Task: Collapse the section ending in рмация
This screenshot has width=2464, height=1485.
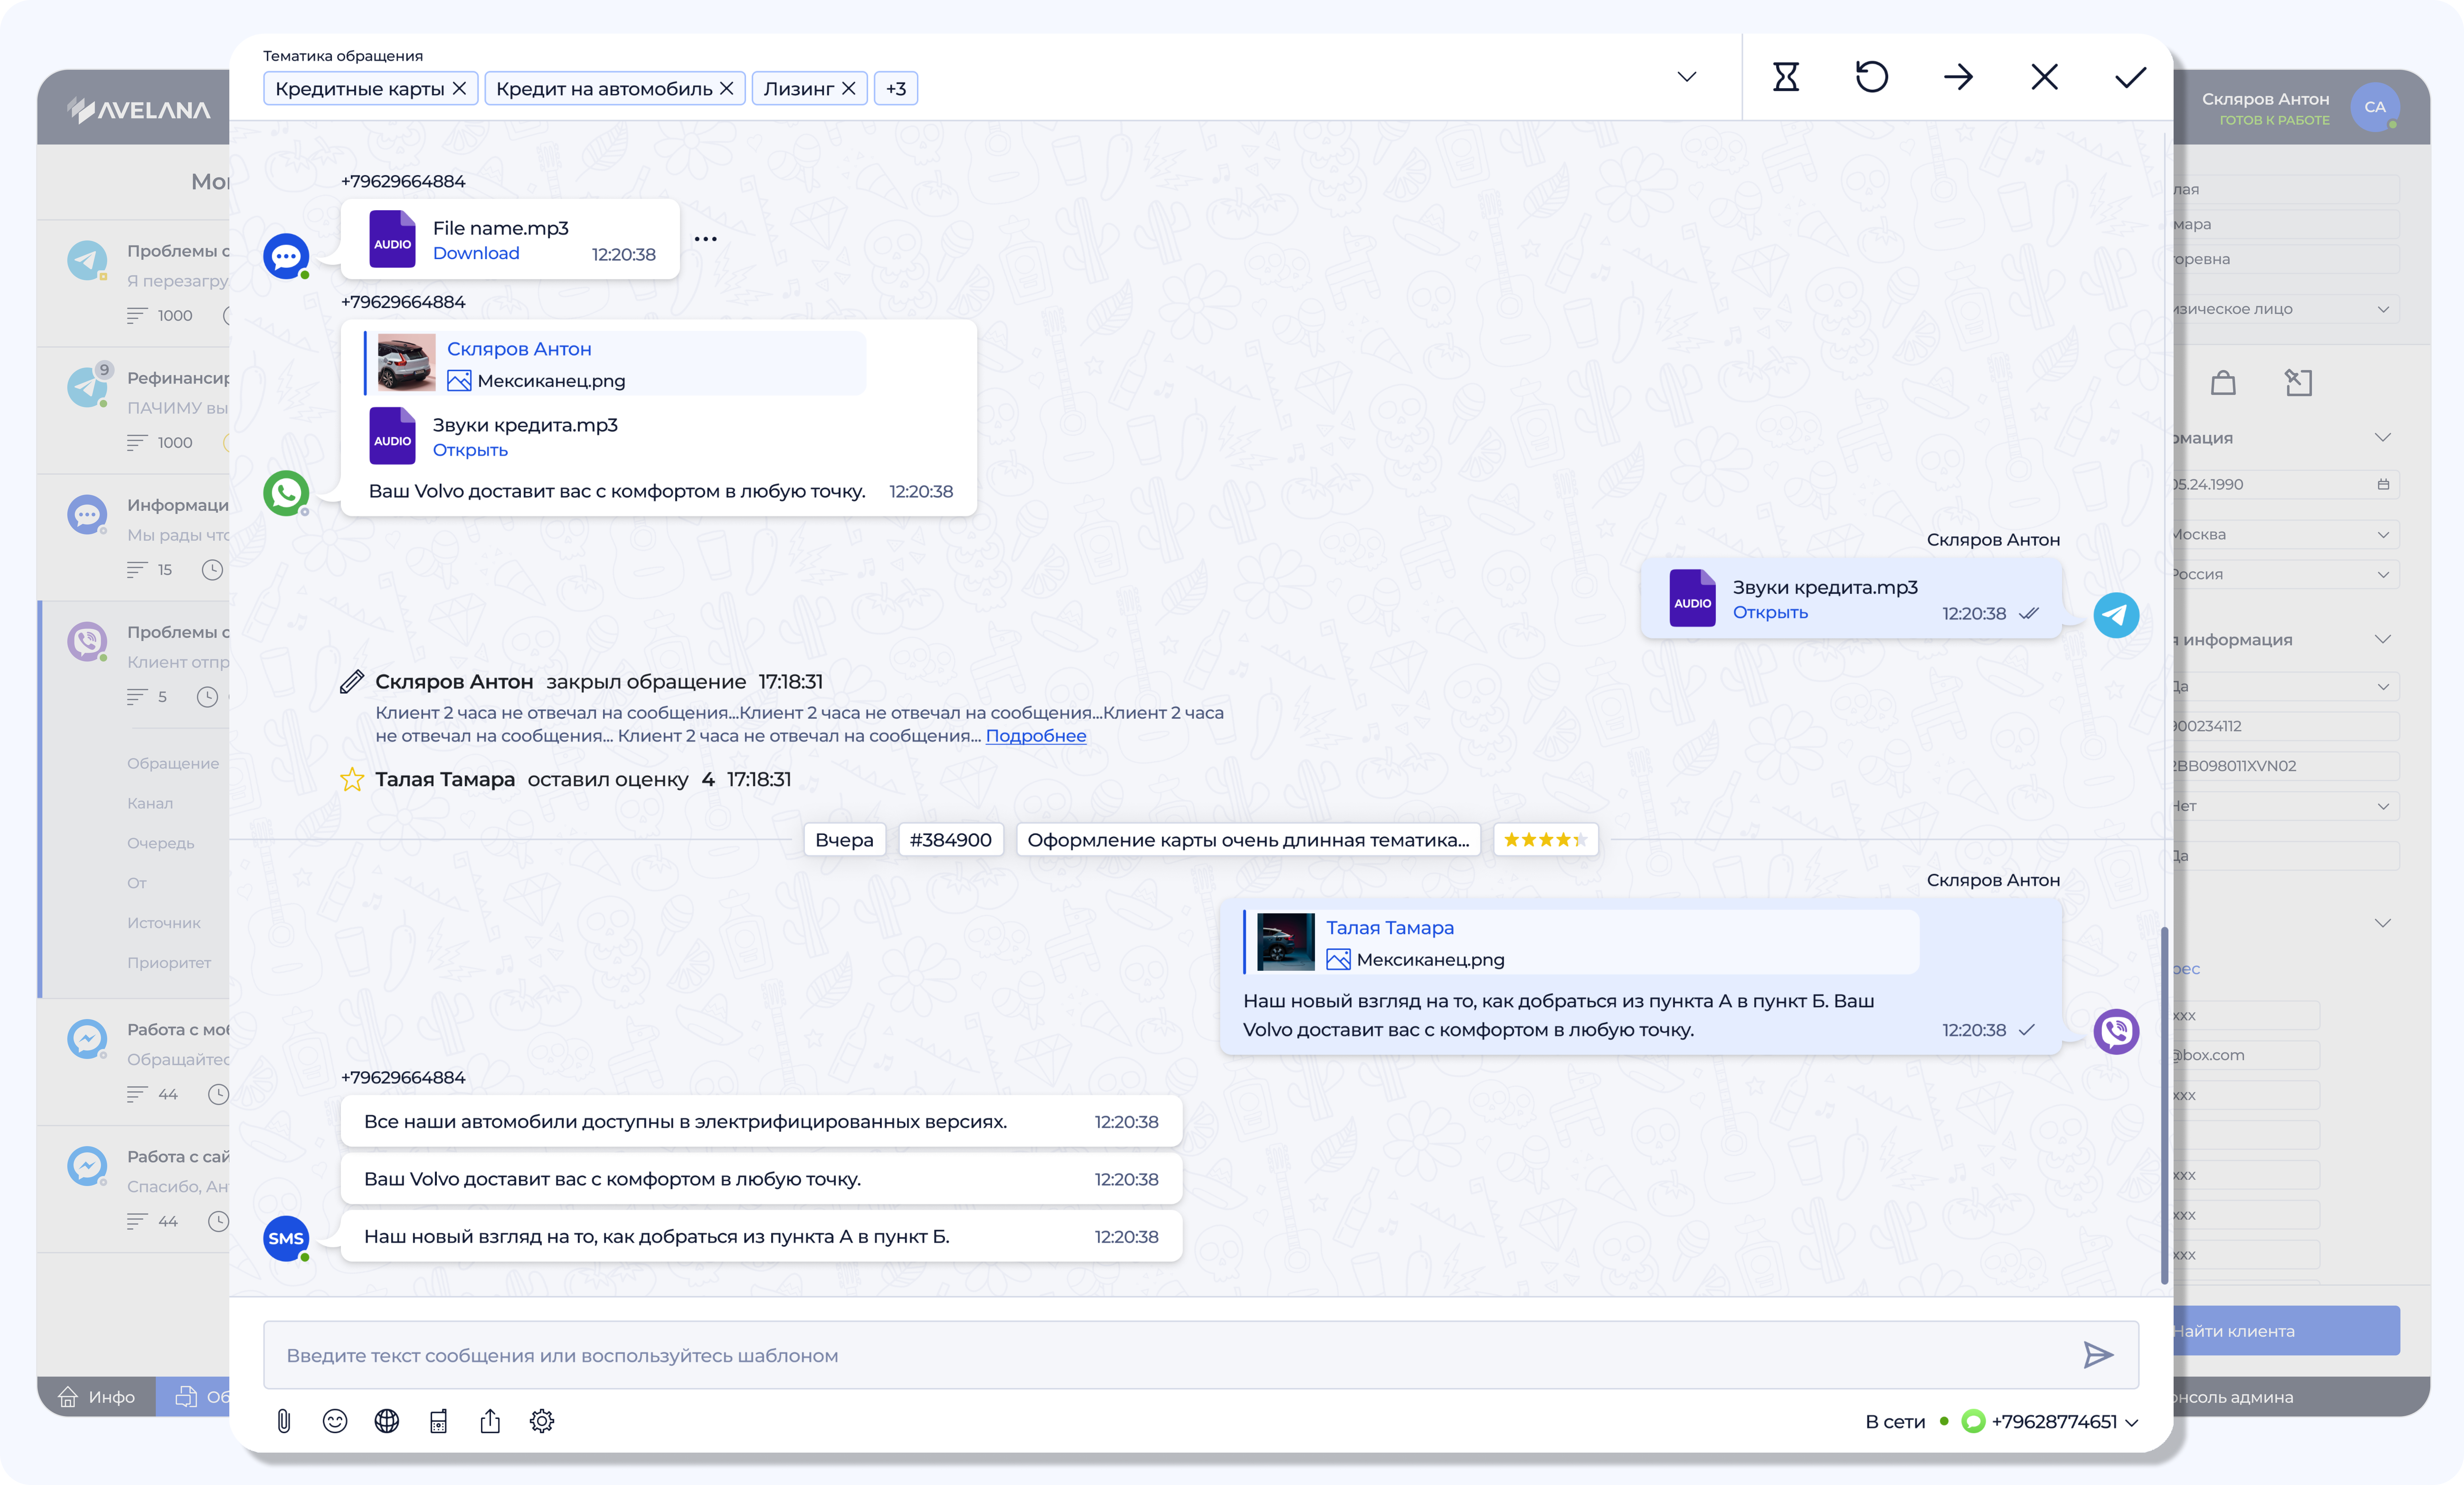Action: (x=2383, y=438)
